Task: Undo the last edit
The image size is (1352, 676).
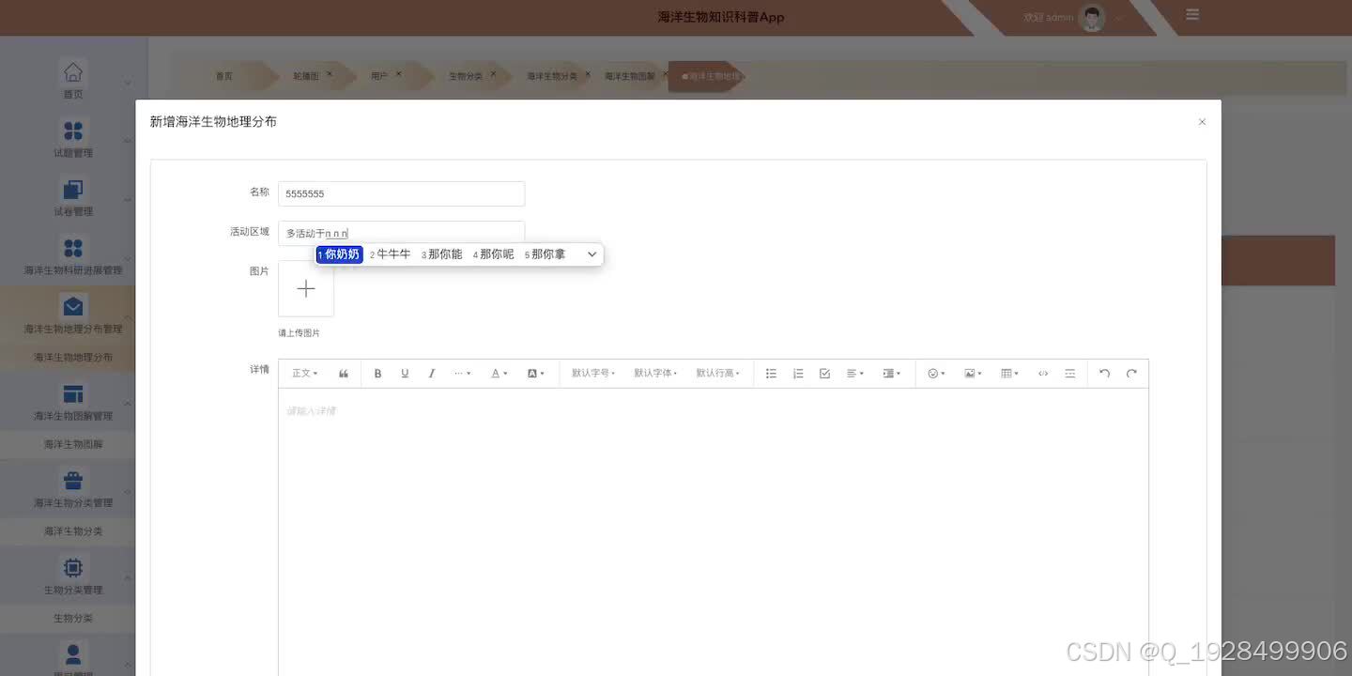Action: click(x=1105, y=374)
